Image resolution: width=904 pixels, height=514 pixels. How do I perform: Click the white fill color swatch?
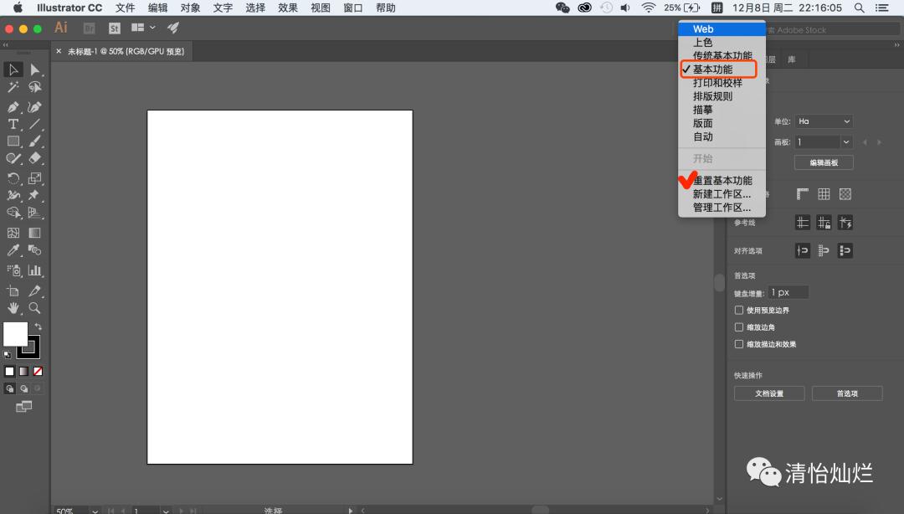[15, 334]
